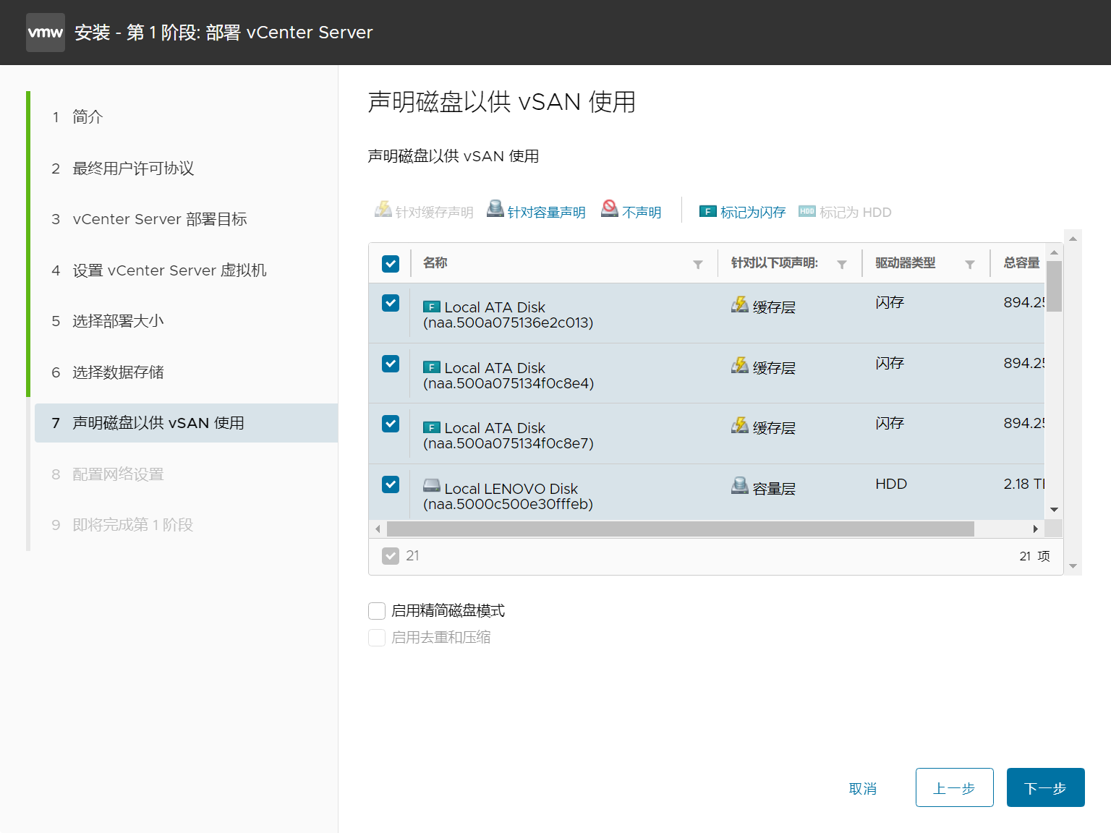This screenshot has width=1111, height=833.
Task: Click the vmw logo icon
Action: click(46, 33)
